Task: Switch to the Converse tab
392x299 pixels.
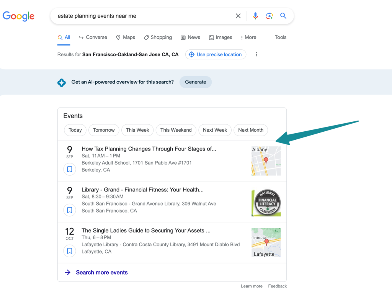Action: [93, 38]
